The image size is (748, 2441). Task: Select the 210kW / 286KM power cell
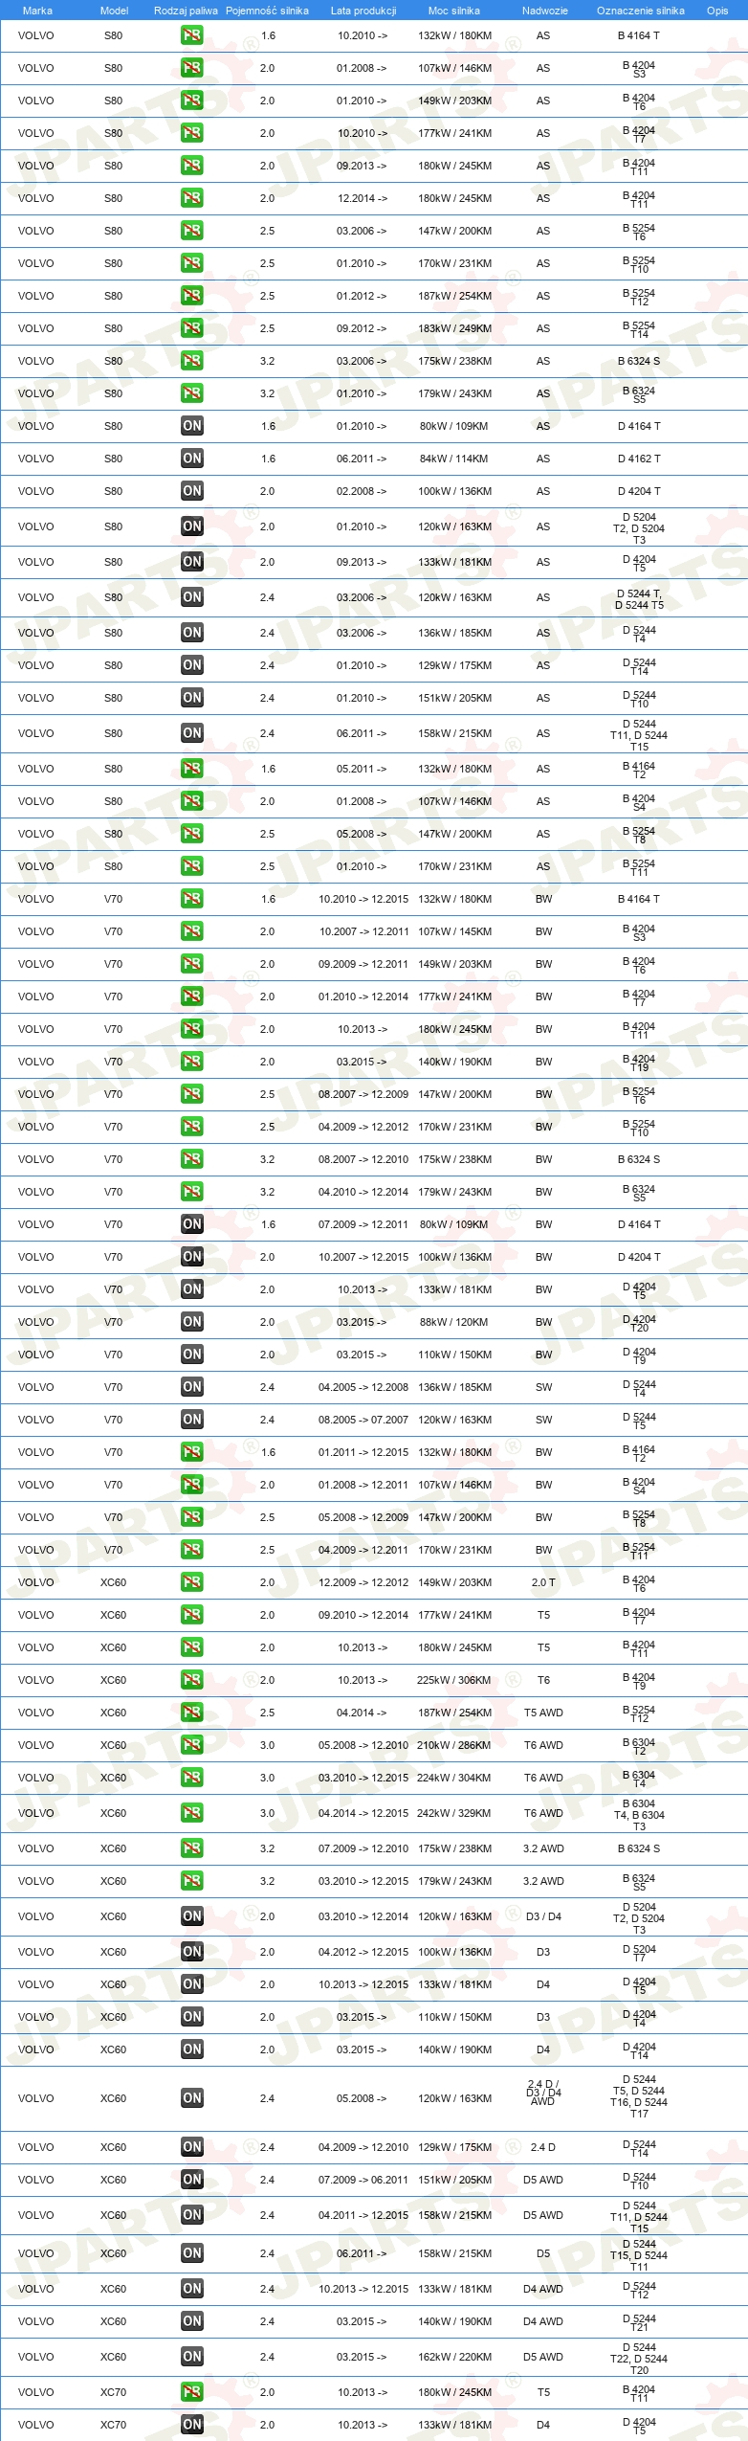point(454,1745)
